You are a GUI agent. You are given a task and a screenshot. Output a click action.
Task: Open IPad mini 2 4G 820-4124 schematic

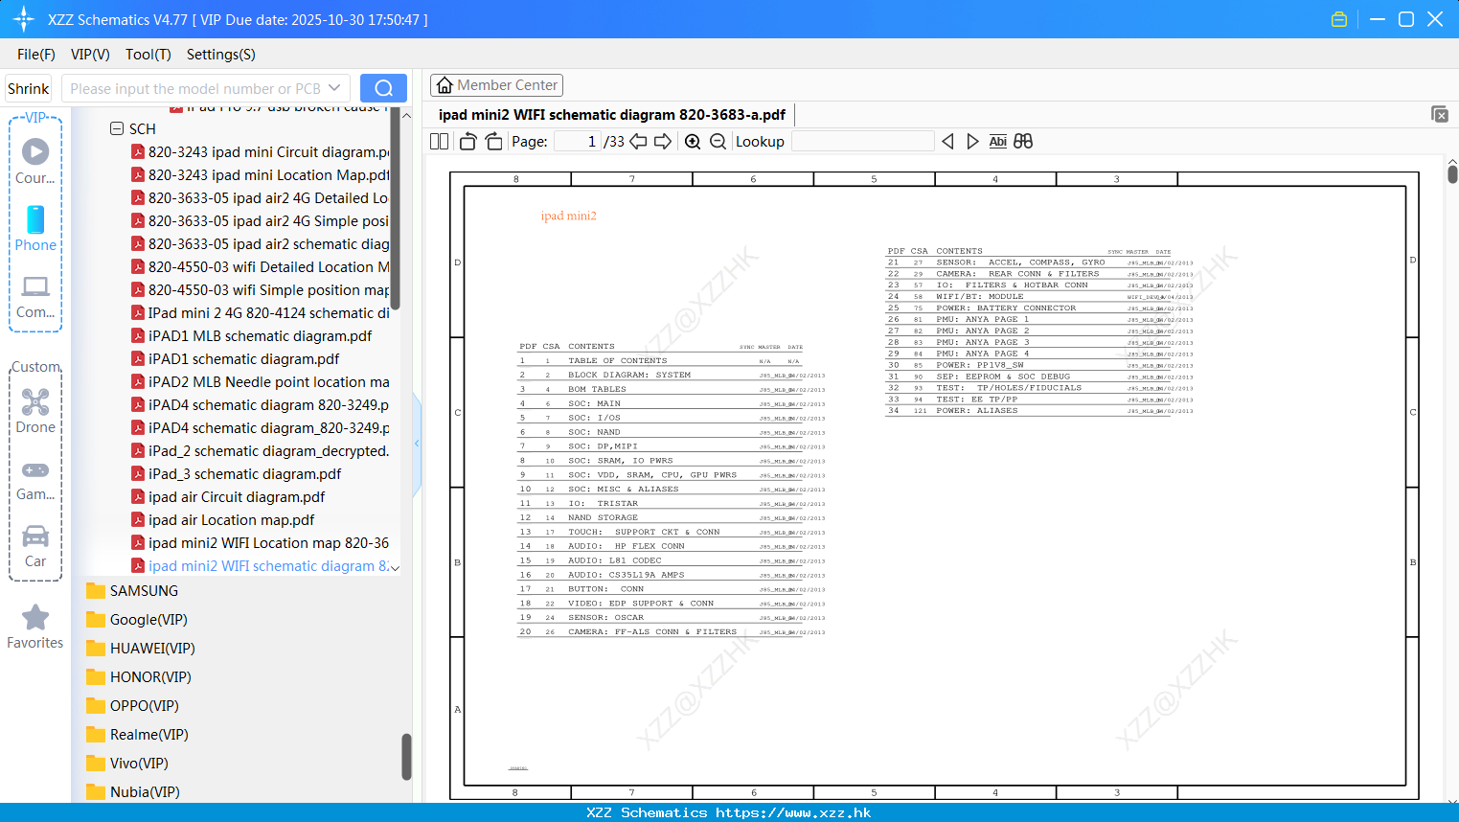click(260, 312)
